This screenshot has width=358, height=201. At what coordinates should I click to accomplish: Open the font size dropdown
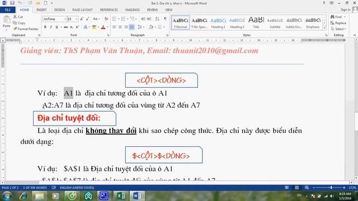tap(77, 19)
